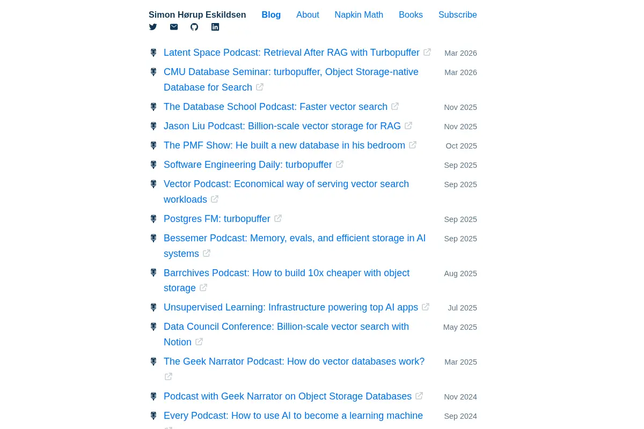Click microphone icon beside Data Council Conference
Viewport: 644px width, 429px height.
[153, 327]
